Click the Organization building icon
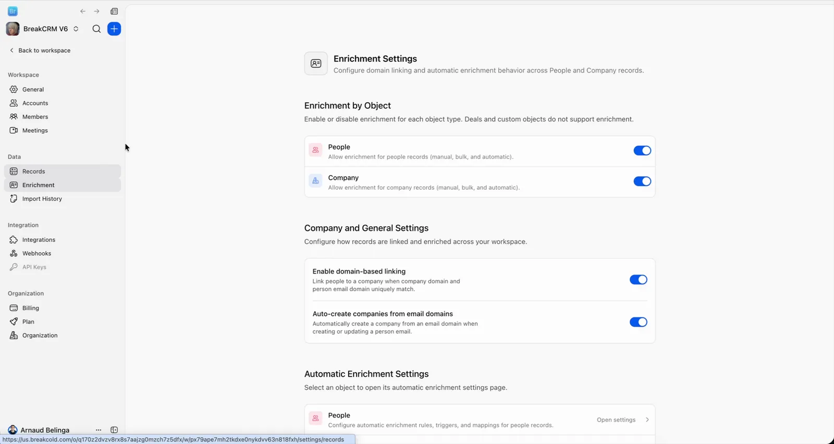 (14, 335)
